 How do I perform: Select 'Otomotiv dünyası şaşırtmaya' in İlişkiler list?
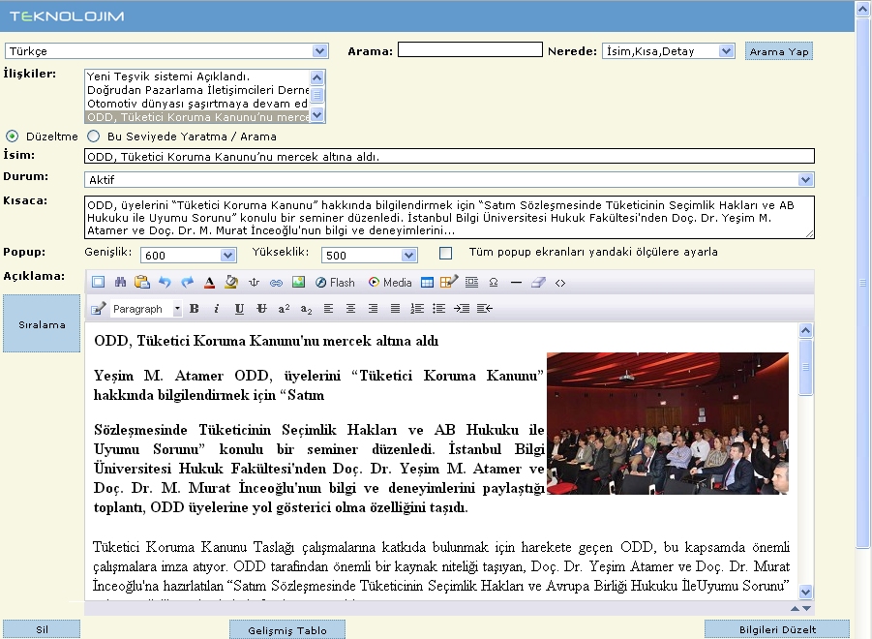[197, 104]
